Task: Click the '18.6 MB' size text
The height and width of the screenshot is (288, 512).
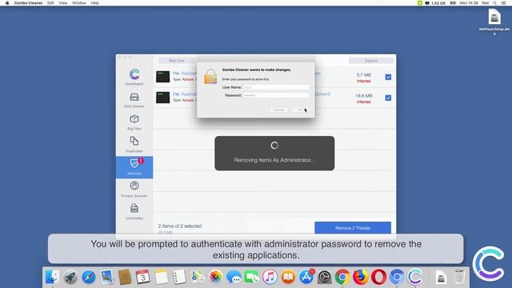Action: [x=364, y=96]
